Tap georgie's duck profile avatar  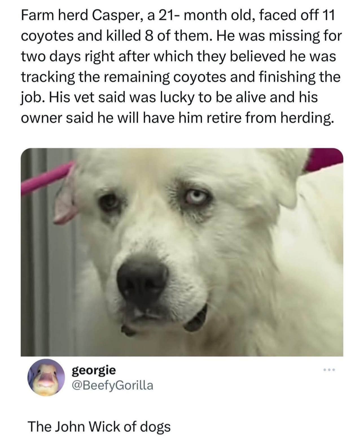tap(45, 377)
